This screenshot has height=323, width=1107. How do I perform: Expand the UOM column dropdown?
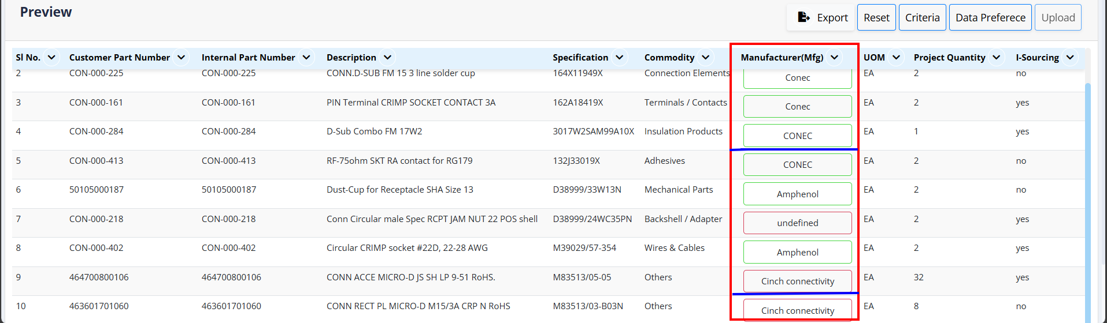pos(896,58)
